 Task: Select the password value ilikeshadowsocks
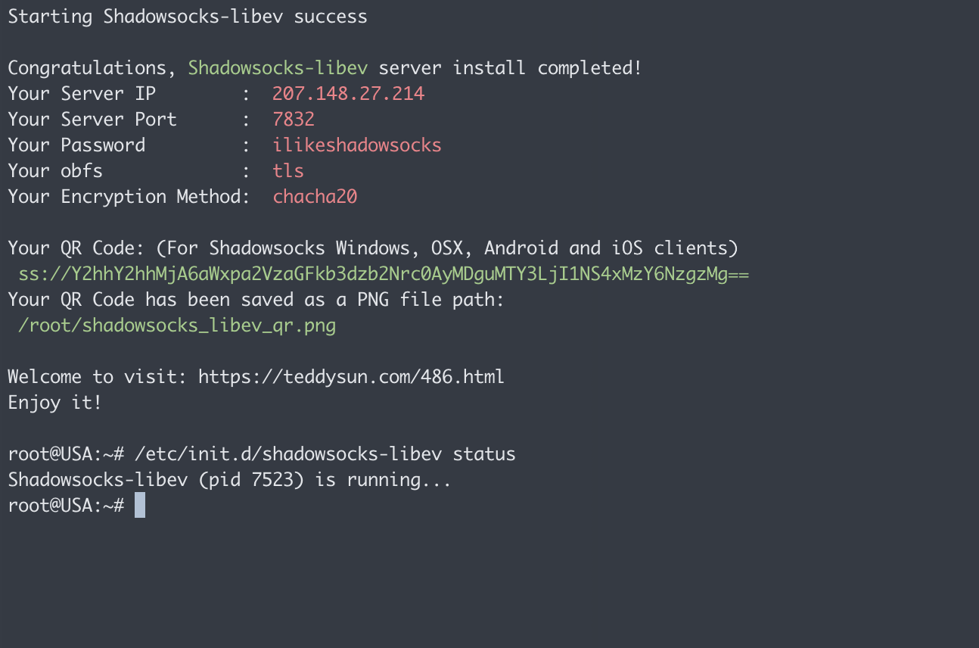tap(356, 145)
